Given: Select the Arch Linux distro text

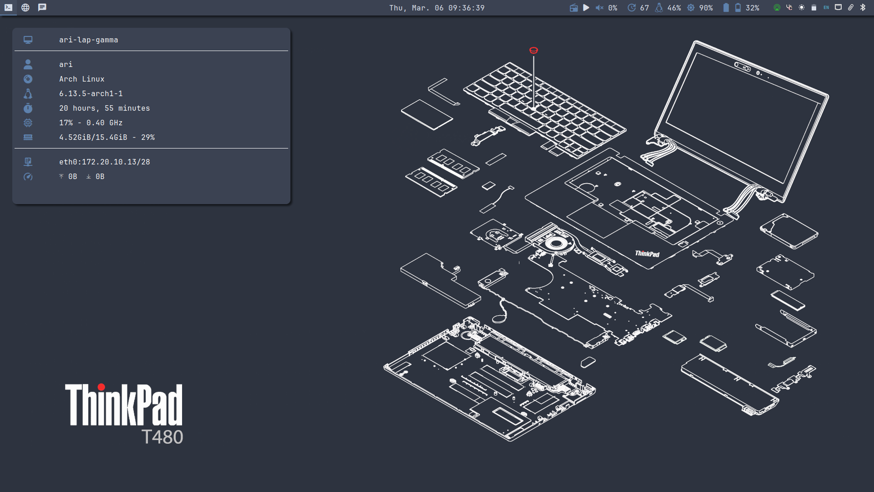Looking at the screenshot, I should click(x=81, y=79).
